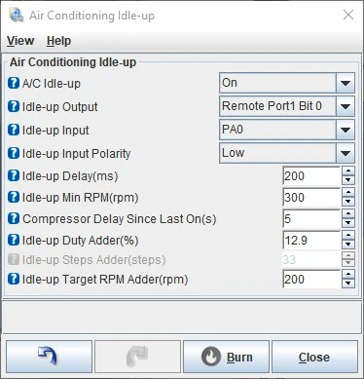364x379 pixels.
Task: Show help for Compressor Delay Since Last On
Action: [x=14, y=218]
